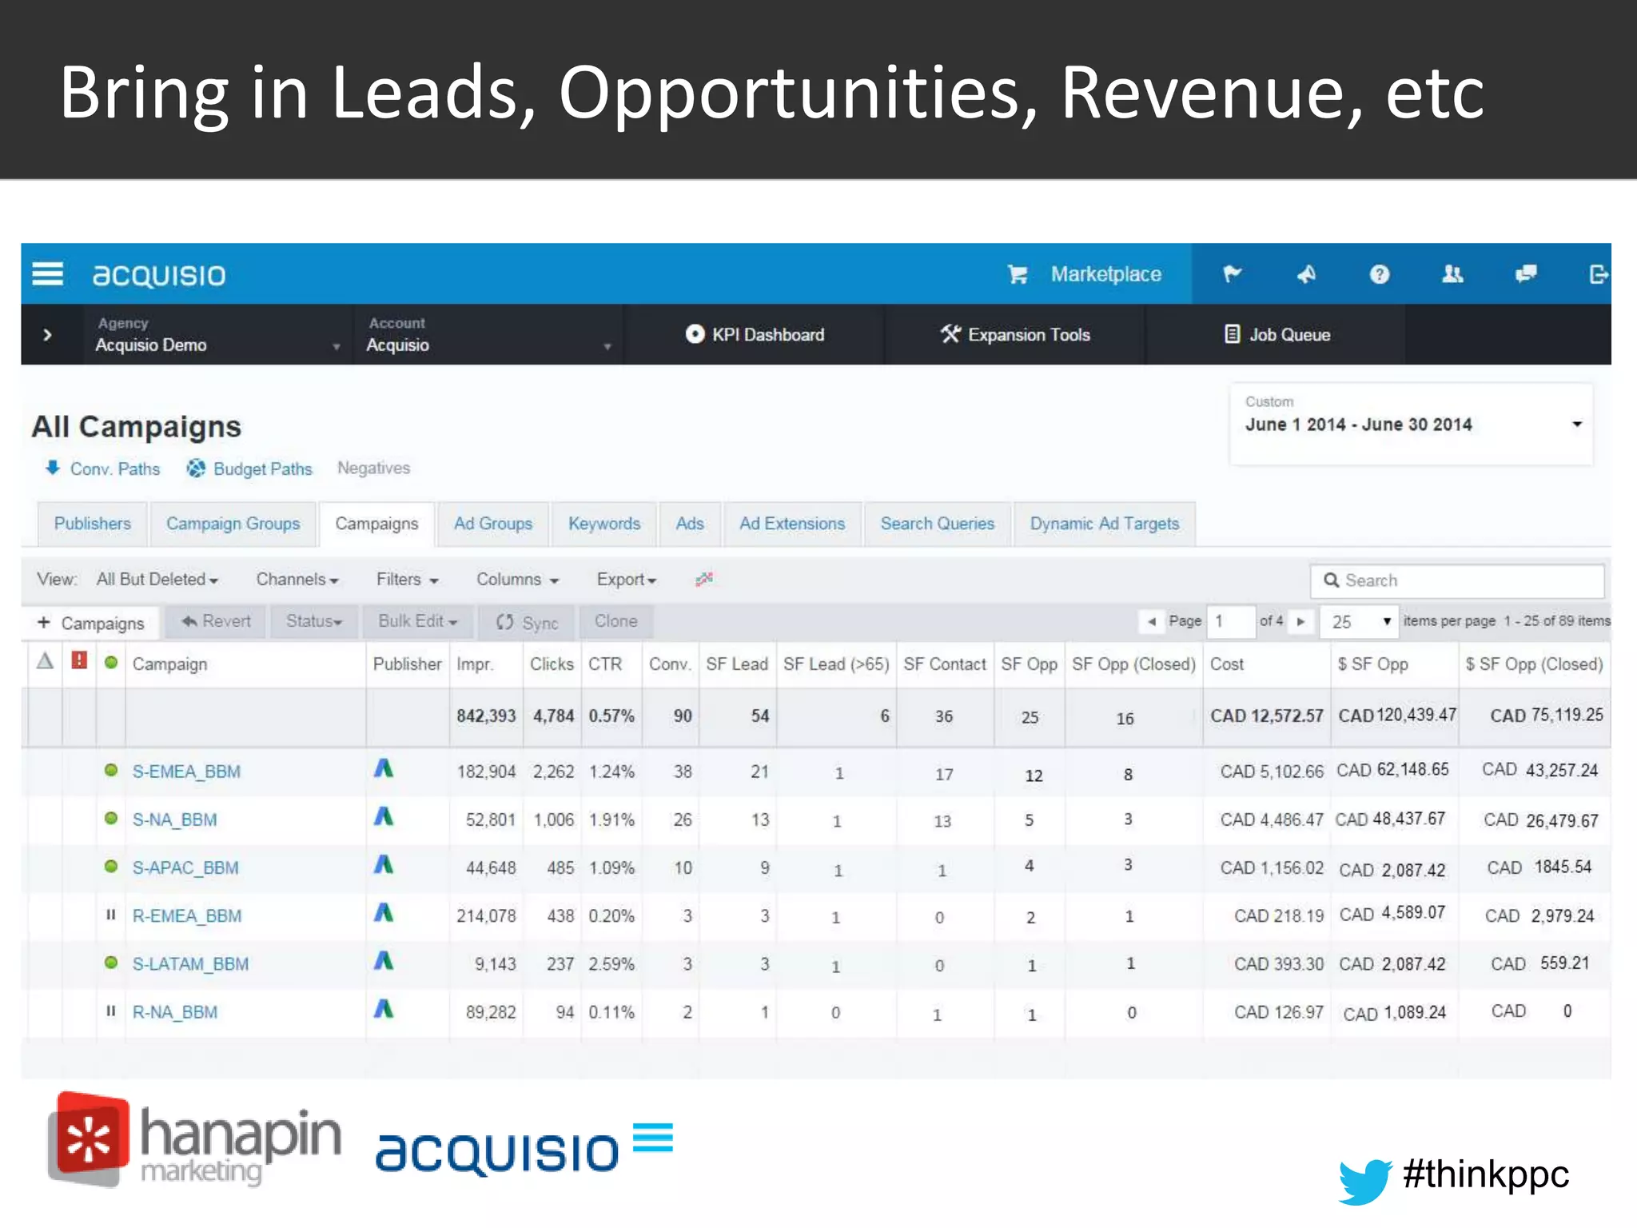Open the Filters dropdown
Screen dimensions: 1637x1228
pyautogui.click(x=408, y=579)
